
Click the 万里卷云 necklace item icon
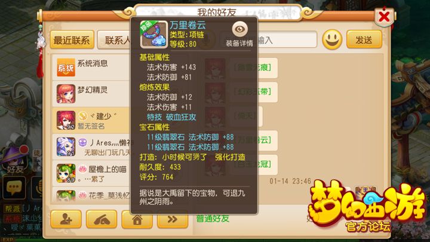point(153,34)
